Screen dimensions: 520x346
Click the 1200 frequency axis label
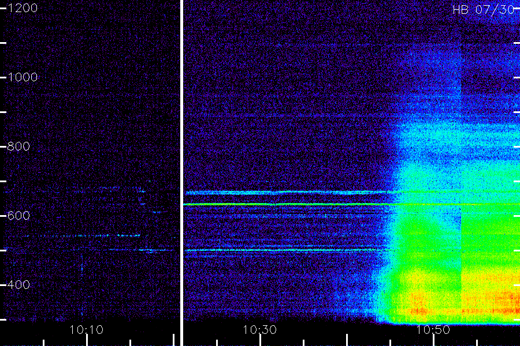point(23,8)
